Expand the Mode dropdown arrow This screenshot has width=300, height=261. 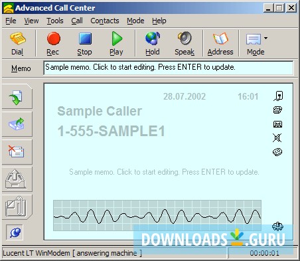(x=265, y=38)
